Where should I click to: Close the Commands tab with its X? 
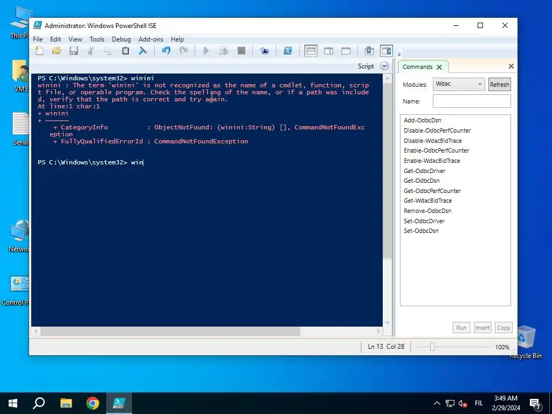[439, 67]
